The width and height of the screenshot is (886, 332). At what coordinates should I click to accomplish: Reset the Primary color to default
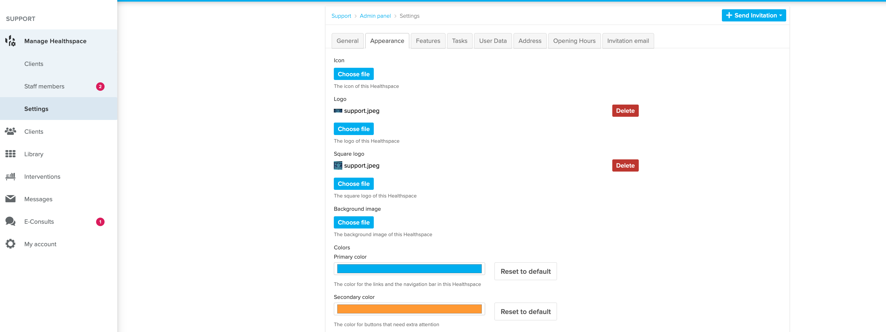tap(525, 271)
